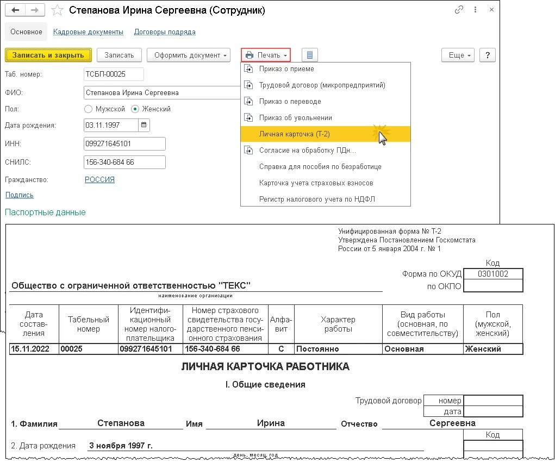The image size is (555, 462).
Task: Click printer icon on Печать button
Action: tap(250, 55)
